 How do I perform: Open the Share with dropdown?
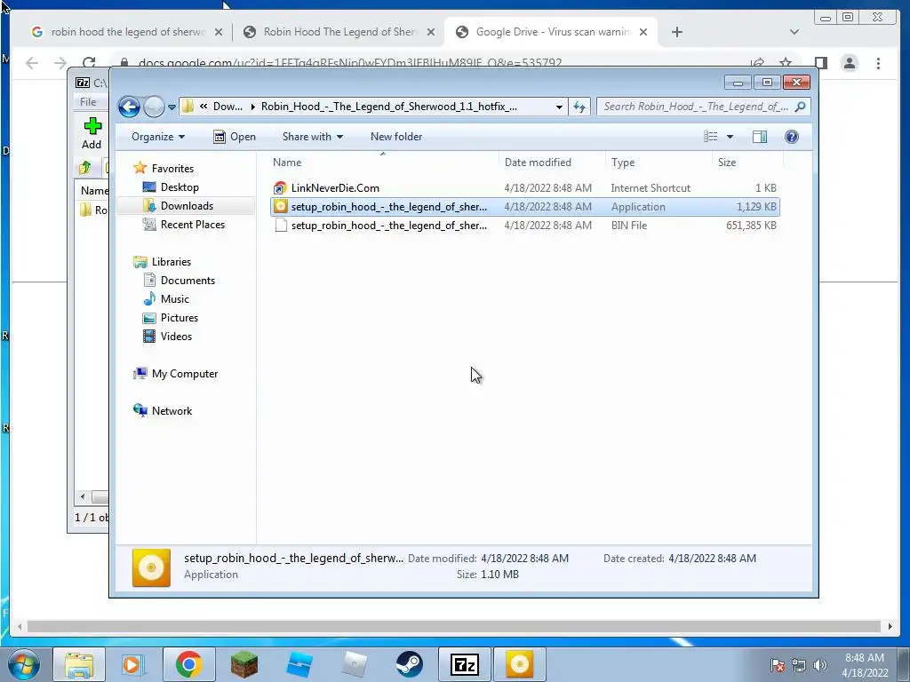(x=312, y=137)
